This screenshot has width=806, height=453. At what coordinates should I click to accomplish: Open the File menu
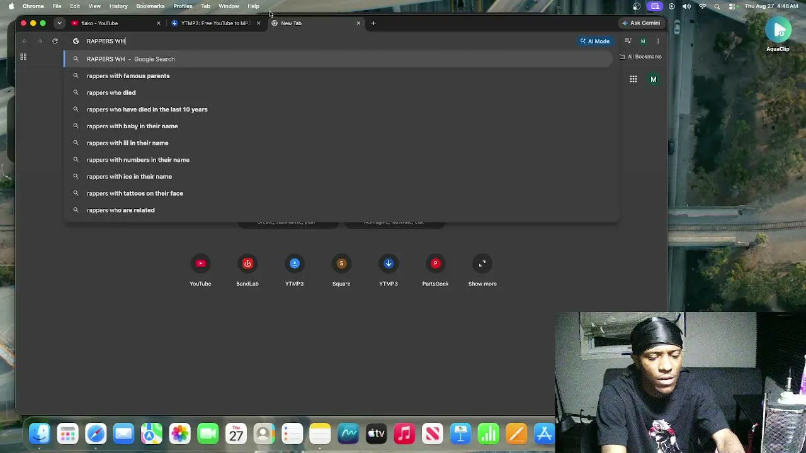coord(57,6)
